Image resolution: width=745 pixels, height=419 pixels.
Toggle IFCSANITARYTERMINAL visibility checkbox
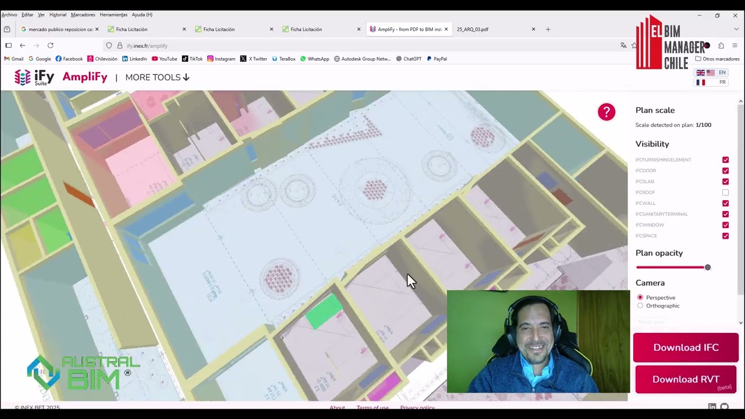[725, 214]
